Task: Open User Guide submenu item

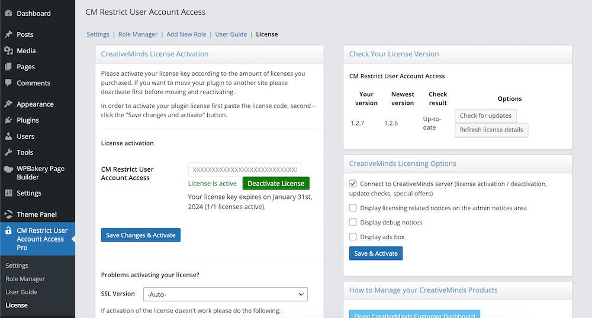Action: coord(21,292)
